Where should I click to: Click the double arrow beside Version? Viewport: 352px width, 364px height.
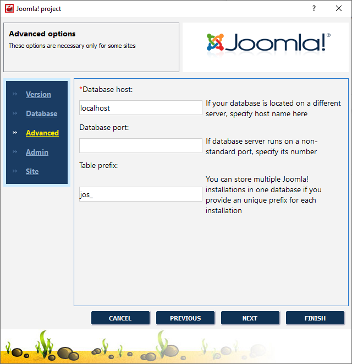pyautogui.click(x=15, y=94)
